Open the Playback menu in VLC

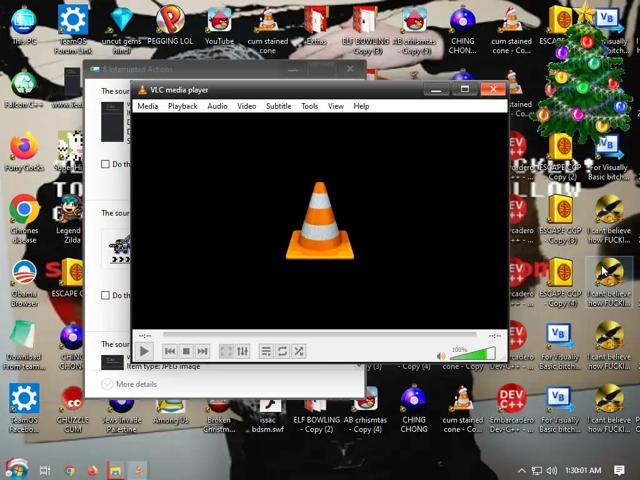click(183, 106)
